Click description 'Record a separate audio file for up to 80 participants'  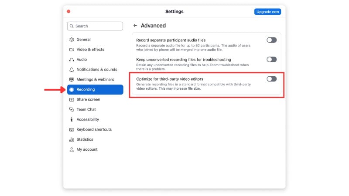click(193, 47)
